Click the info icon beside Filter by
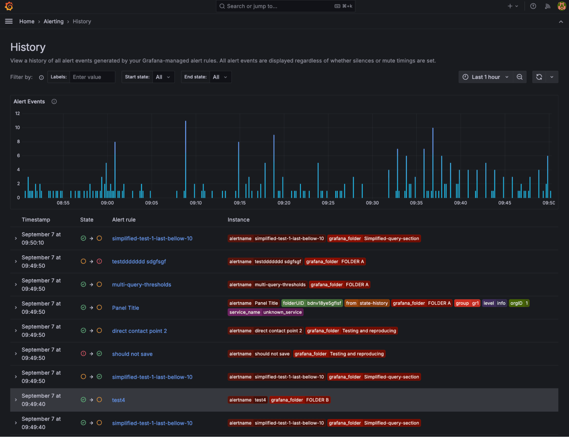Image resolution: width=569 pixels, height=437 pixels. coord(41,77)
